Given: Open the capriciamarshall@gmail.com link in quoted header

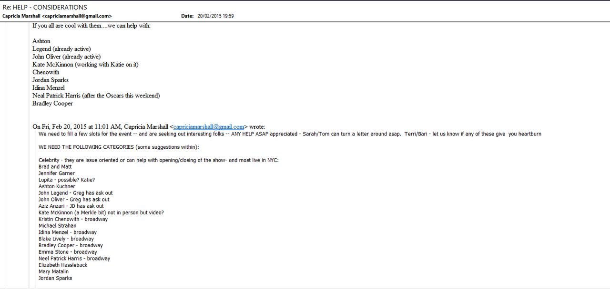Looking at the screenshot, I should tap(209, 127).
